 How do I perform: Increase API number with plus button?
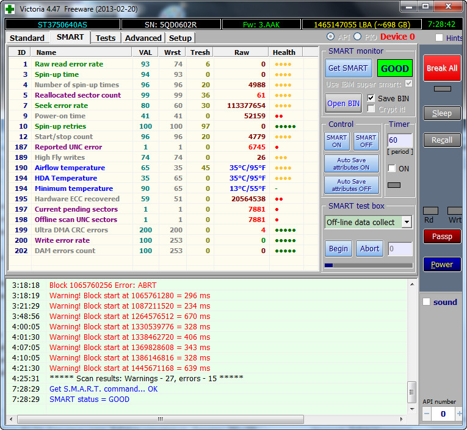(459, 414)
